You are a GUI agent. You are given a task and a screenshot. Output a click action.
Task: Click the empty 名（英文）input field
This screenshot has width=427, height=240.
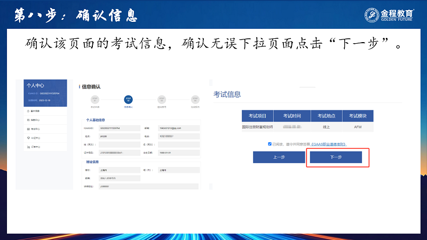click(179, 145)
